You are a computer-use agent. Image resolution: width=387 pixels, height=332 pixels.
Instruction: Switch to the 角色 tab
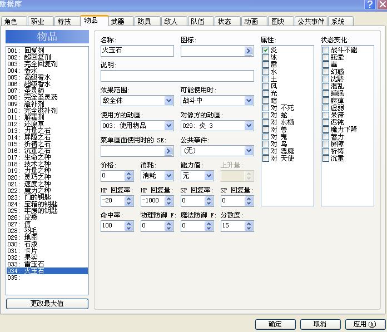tap(13, 22)
